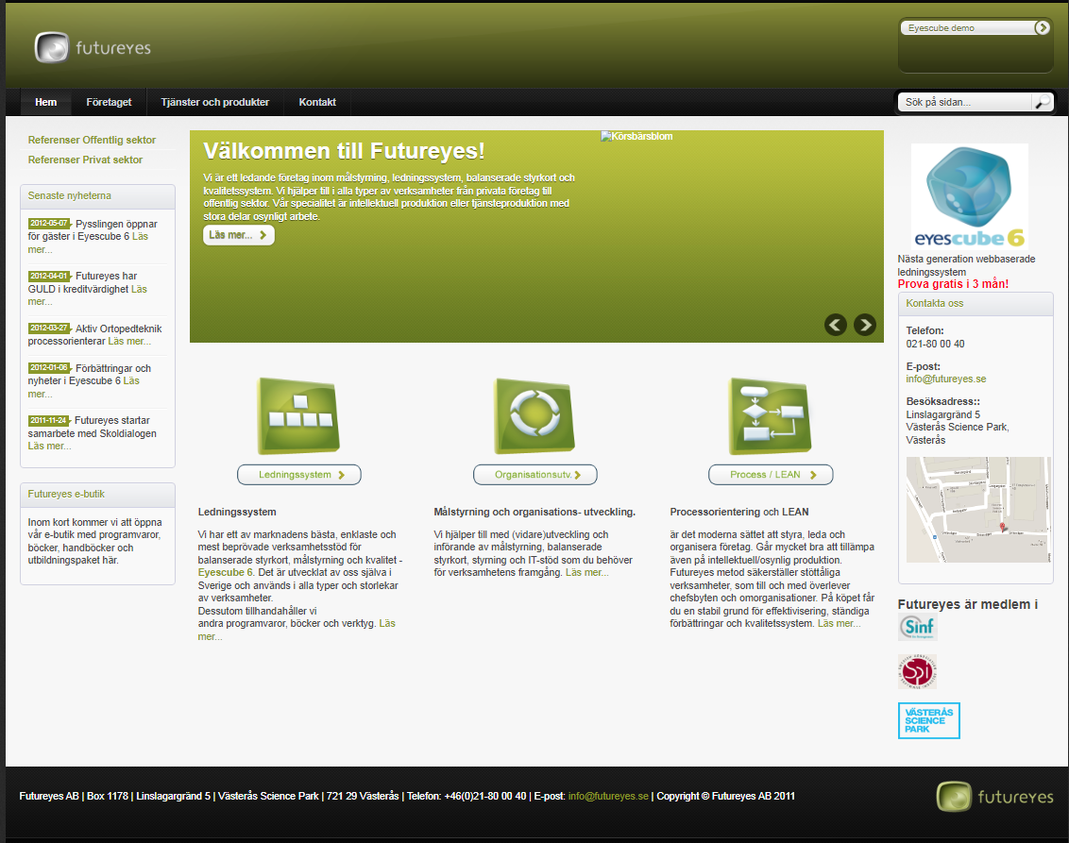Click the Futureyes logo in the header
The width and height of the screenshot is (1069, 843).
pyautogui.click(x=93, y=48)
